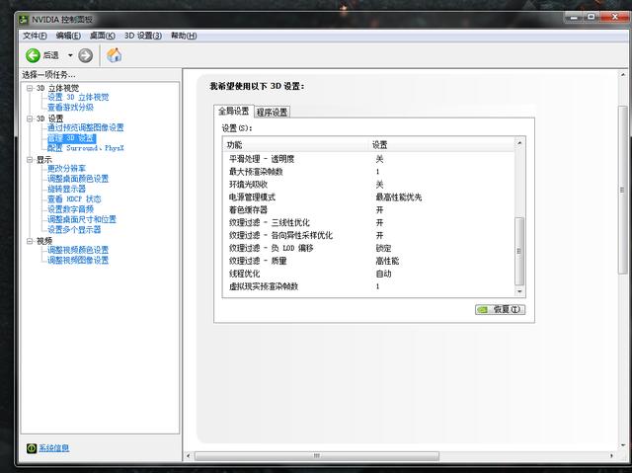
Task: Click the 高性能 value for texture quality
Action: (387, 261)
